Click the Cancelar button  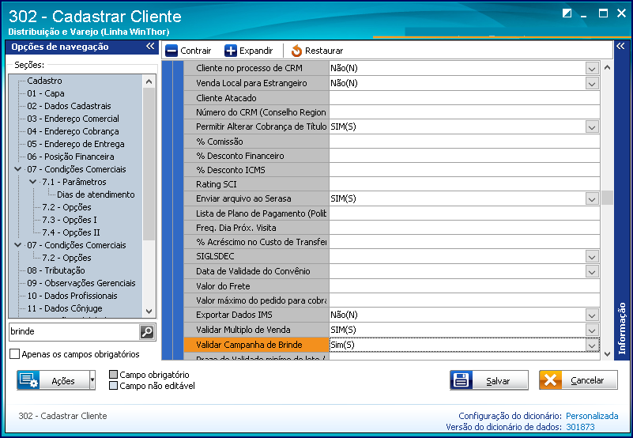click(x=578, y=380)
